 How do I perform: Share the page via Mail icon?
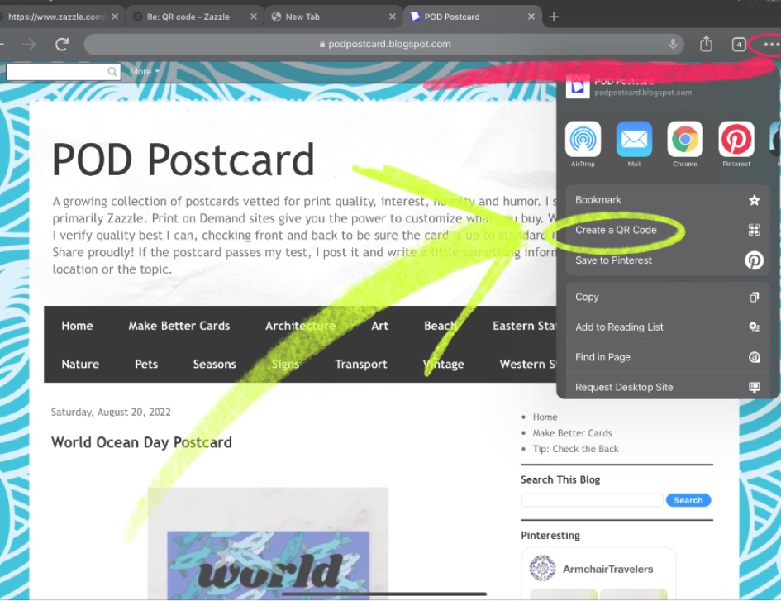pyautogui.click(x=634, y=139)
